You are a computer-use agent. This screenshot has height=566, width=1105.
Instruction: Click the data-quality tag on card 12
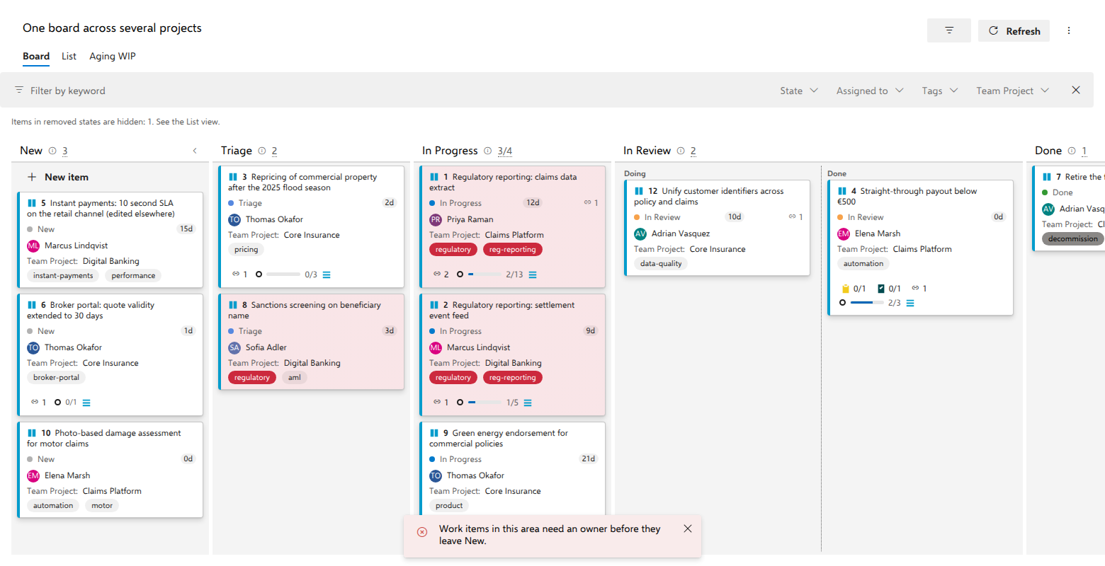click(661, 263)
